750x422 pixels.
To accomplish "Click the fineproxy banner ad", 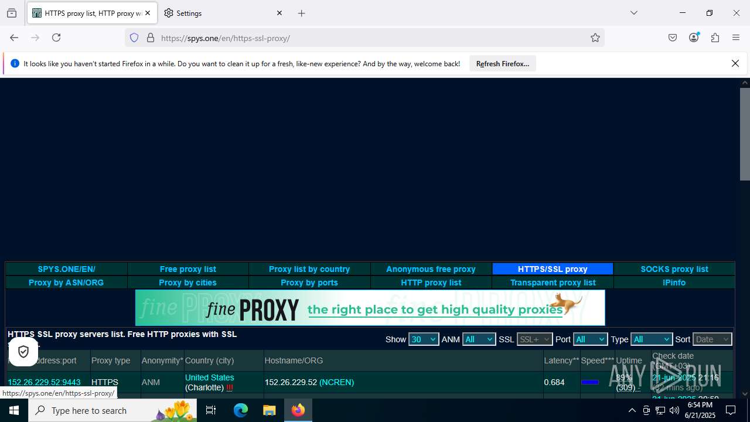I will [x=370, y=308].
